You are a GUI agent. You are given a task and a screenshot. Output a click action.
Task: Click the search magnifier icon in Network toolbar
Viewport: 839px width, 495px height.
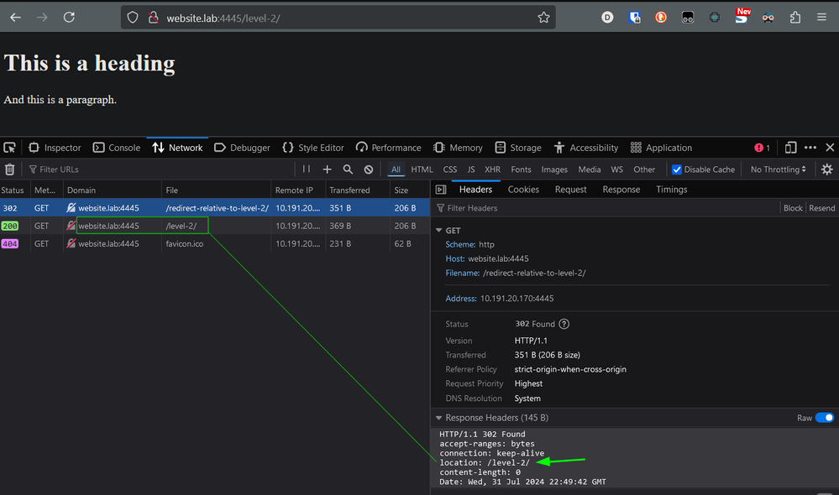[348, 169]
